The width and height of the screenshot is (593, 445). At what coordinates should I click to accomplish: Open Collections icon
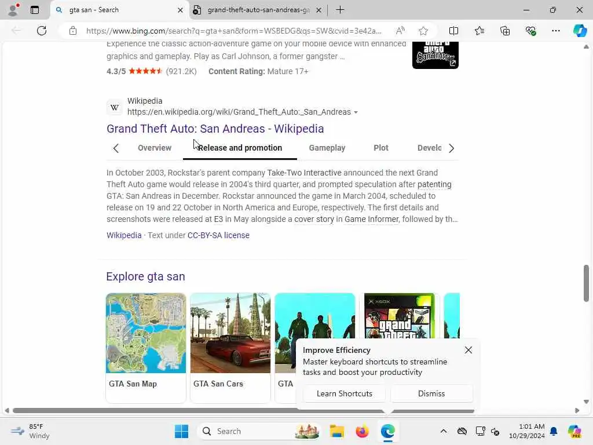(x=505, y=31)
